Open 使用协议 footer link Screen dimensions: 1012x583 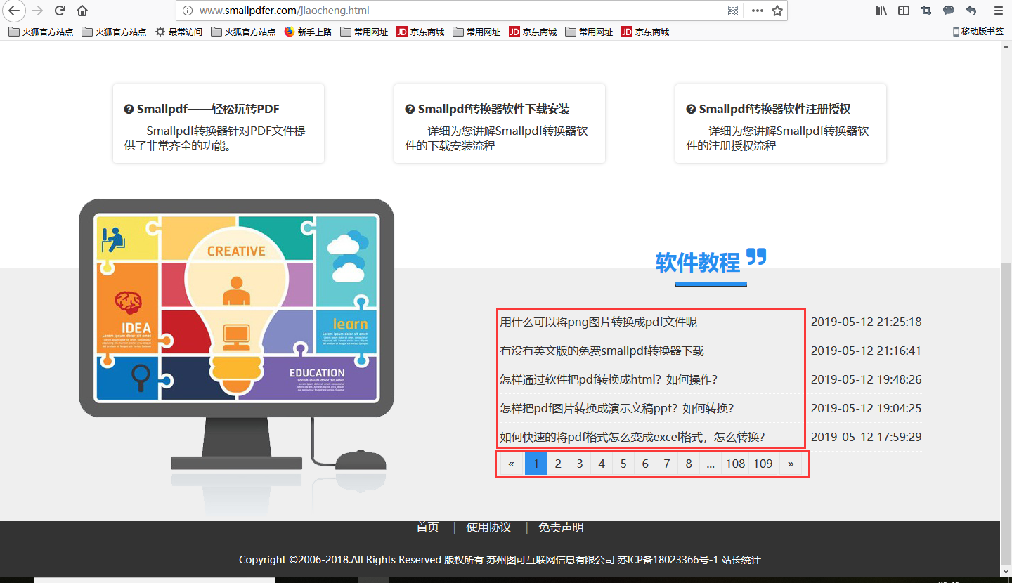[x=488, y=528]
